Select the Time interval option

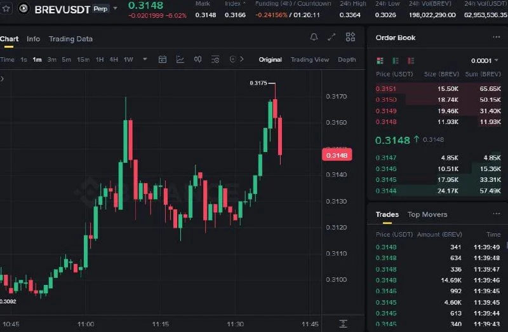tap(7, 60)
